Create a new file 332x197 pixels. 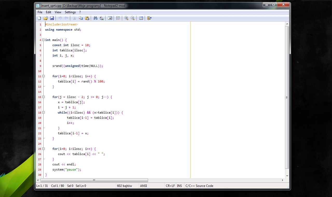pos(39,18)
